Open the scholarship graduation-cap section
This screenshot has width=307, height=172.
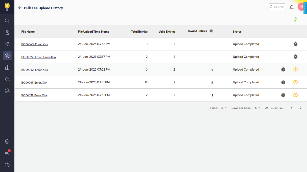click(7, 90)
